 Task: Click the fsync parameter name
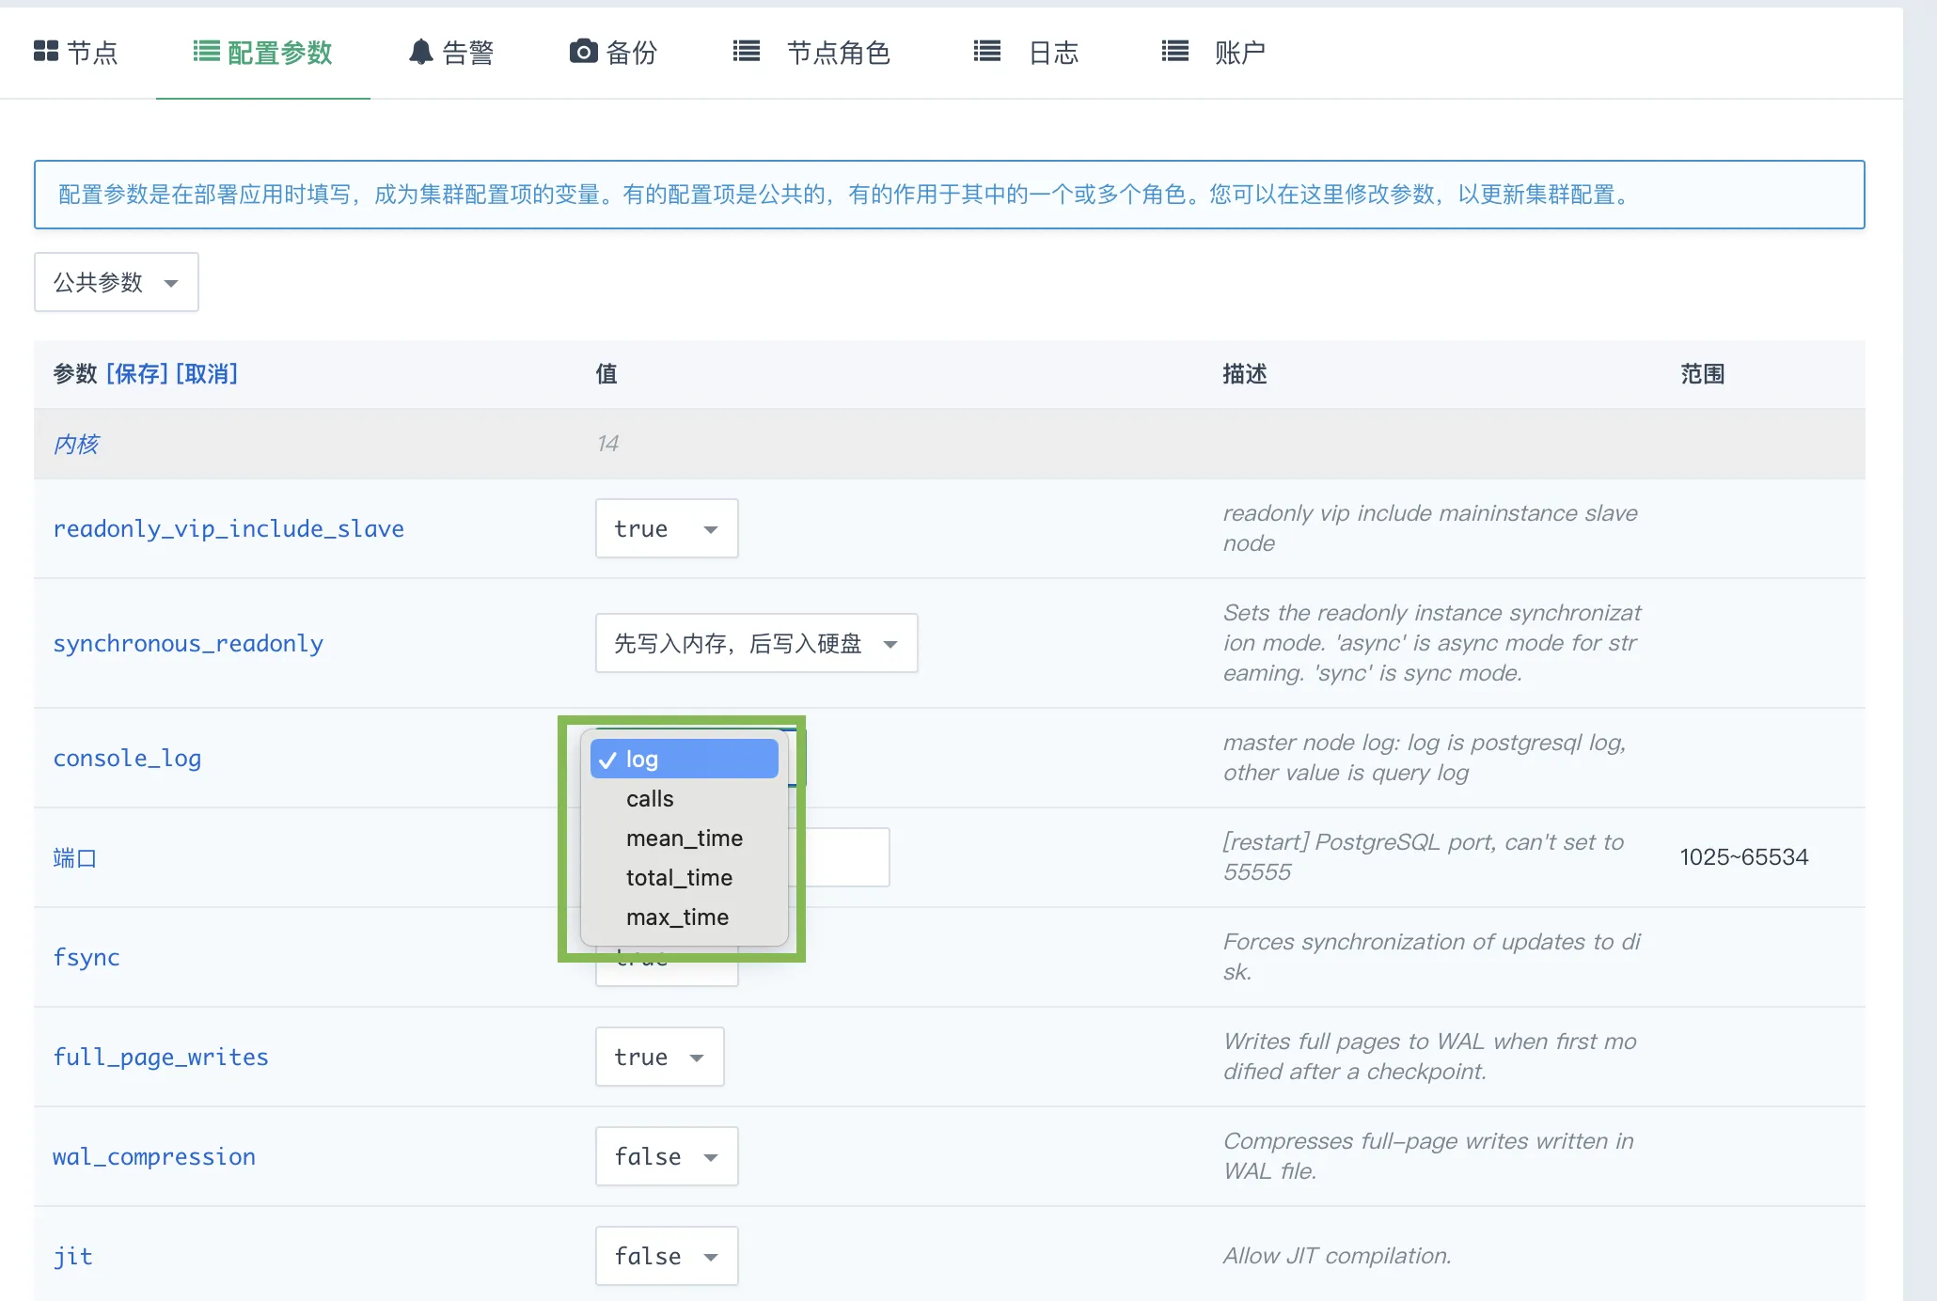point(87,958)
